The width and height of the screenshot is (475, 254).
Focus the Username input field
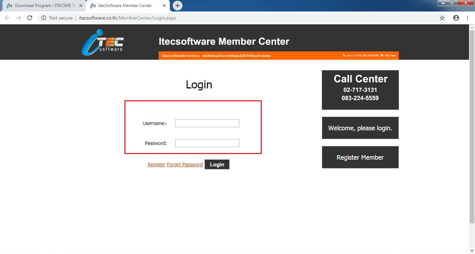coord(207,123)
